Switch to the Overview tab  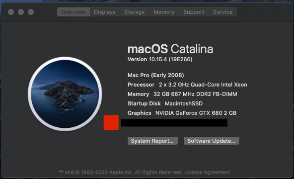73,12
